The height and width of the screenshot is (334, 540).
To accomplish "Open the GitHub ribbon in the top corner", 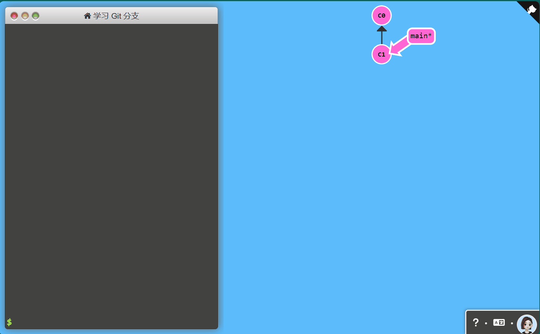I will (532, 8).
